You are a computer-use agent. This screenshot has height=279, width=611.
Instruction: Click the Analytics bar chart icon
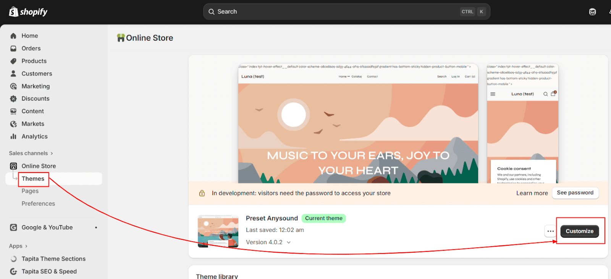(x=13, y=136)
